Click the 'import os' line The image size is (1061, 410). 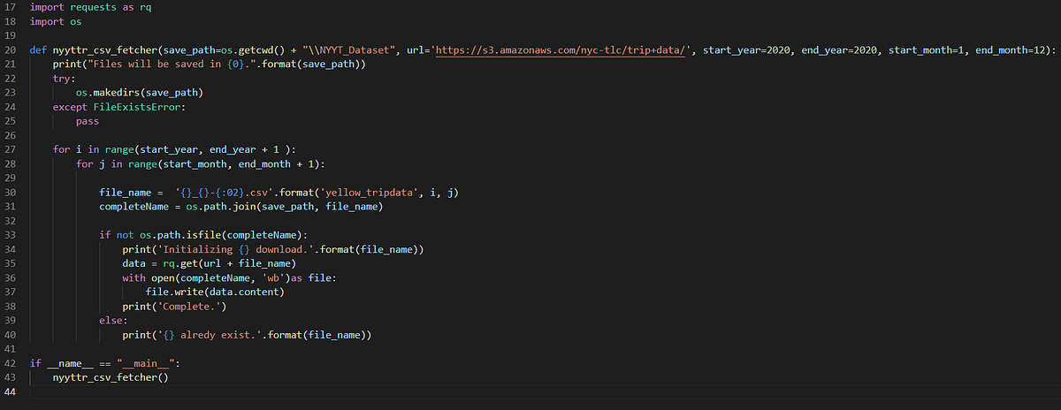pyautogui.click(x=56, y=20)
